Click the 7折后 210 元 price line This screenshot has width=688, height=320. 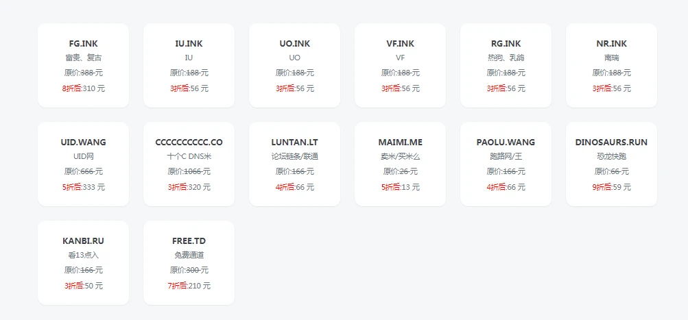click(189, 286)
